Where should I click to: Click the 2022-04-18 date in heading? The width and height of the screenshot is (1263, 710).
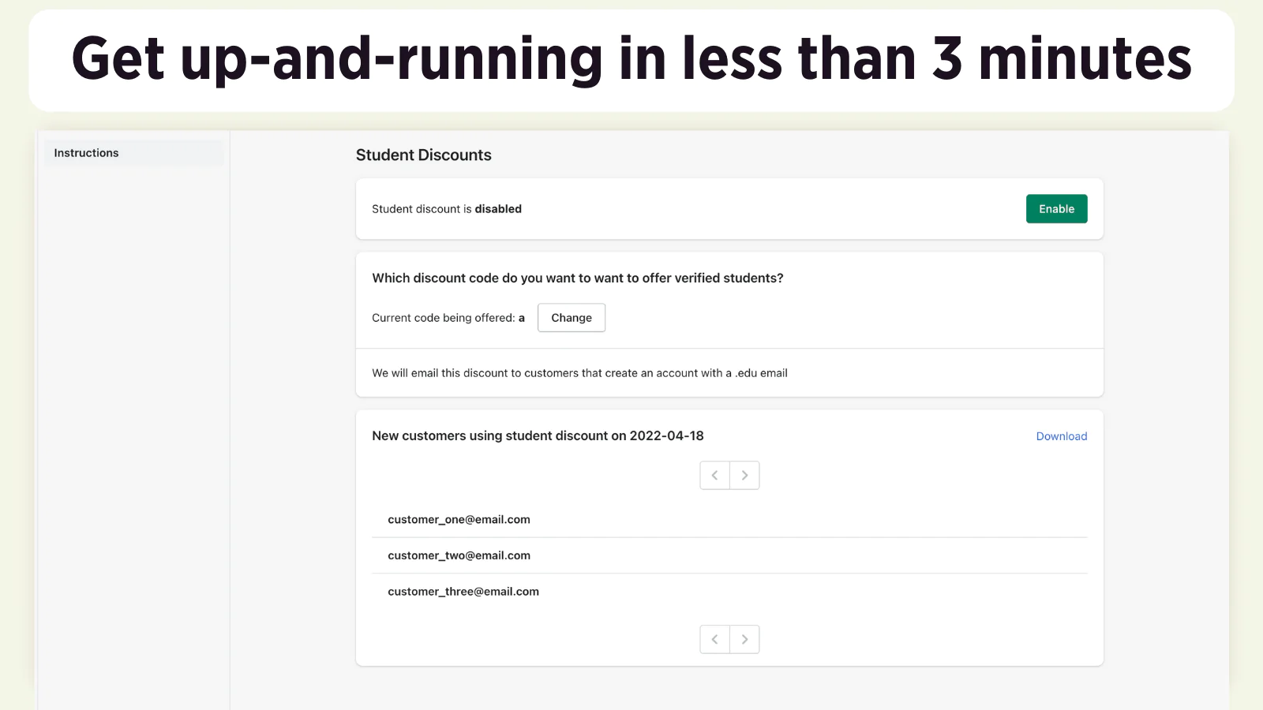[x=666, y=436]
